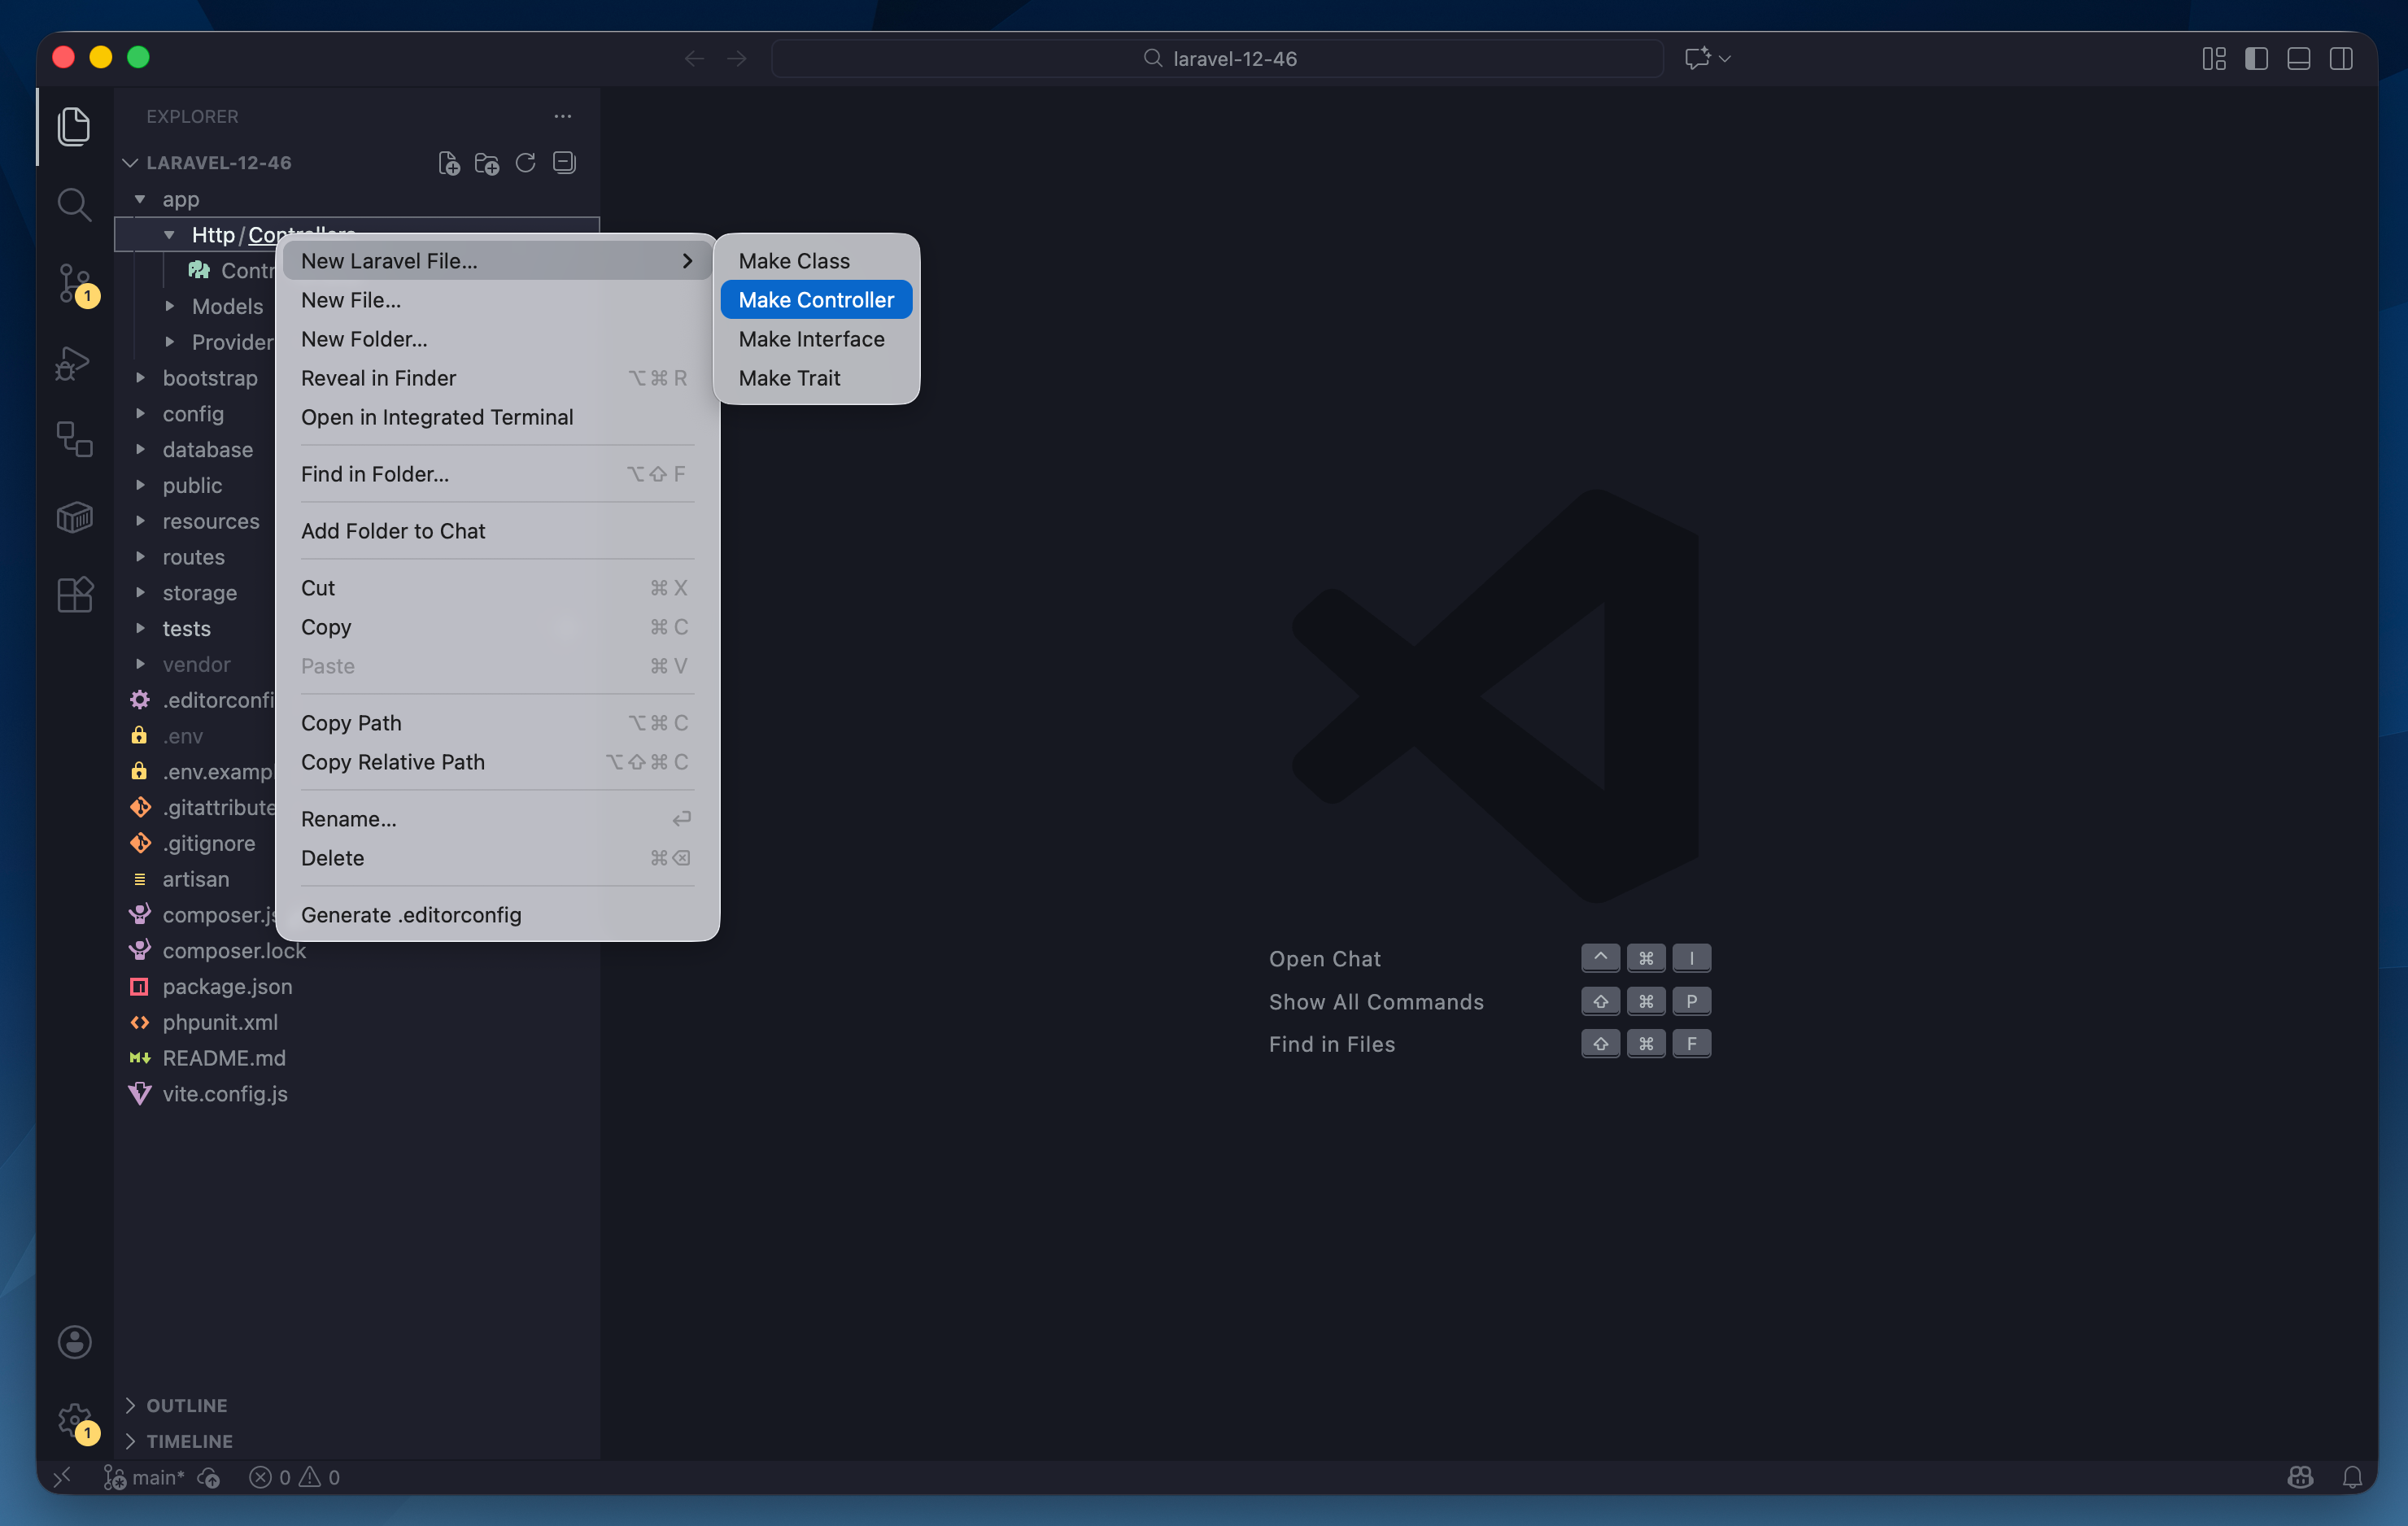2408x1526 pixels.
Task: Toggle the primary sidebar visibility
Action: pyautogui.click(x=2256, y=58)
